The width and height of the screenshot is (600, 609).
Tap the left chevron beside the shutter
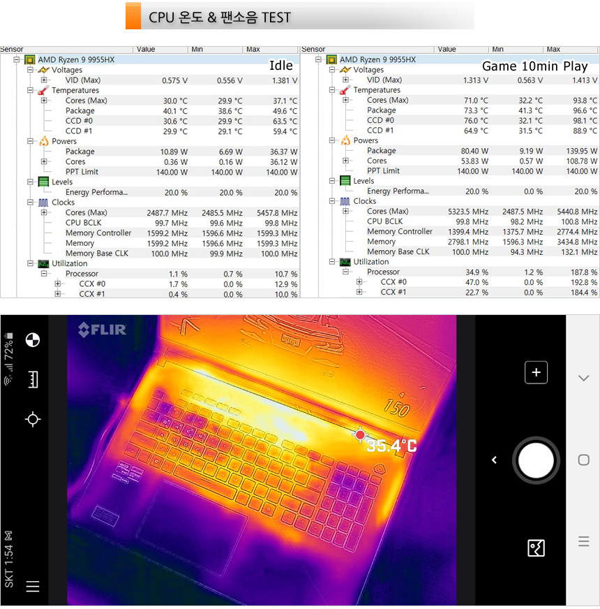coord(494,460)
